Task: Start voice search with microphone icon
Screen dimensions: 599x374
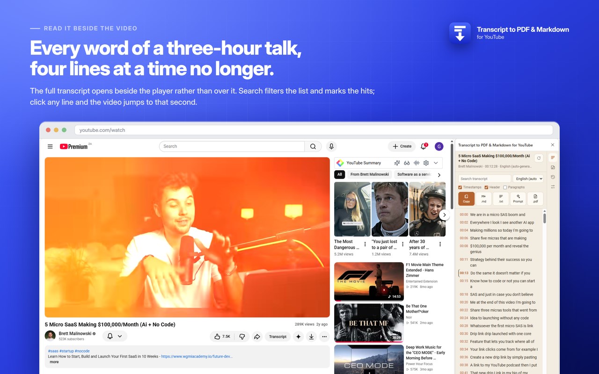Action: 331,146
